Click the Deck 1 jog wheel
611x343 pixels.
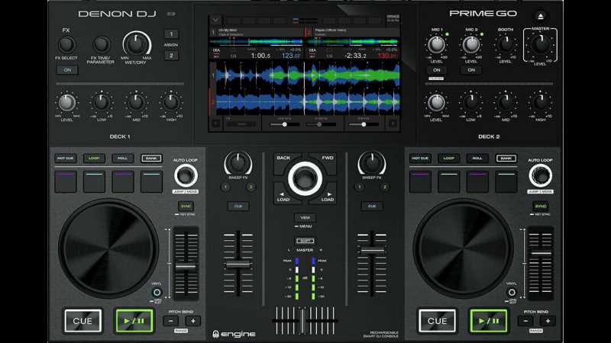point(108,248)
